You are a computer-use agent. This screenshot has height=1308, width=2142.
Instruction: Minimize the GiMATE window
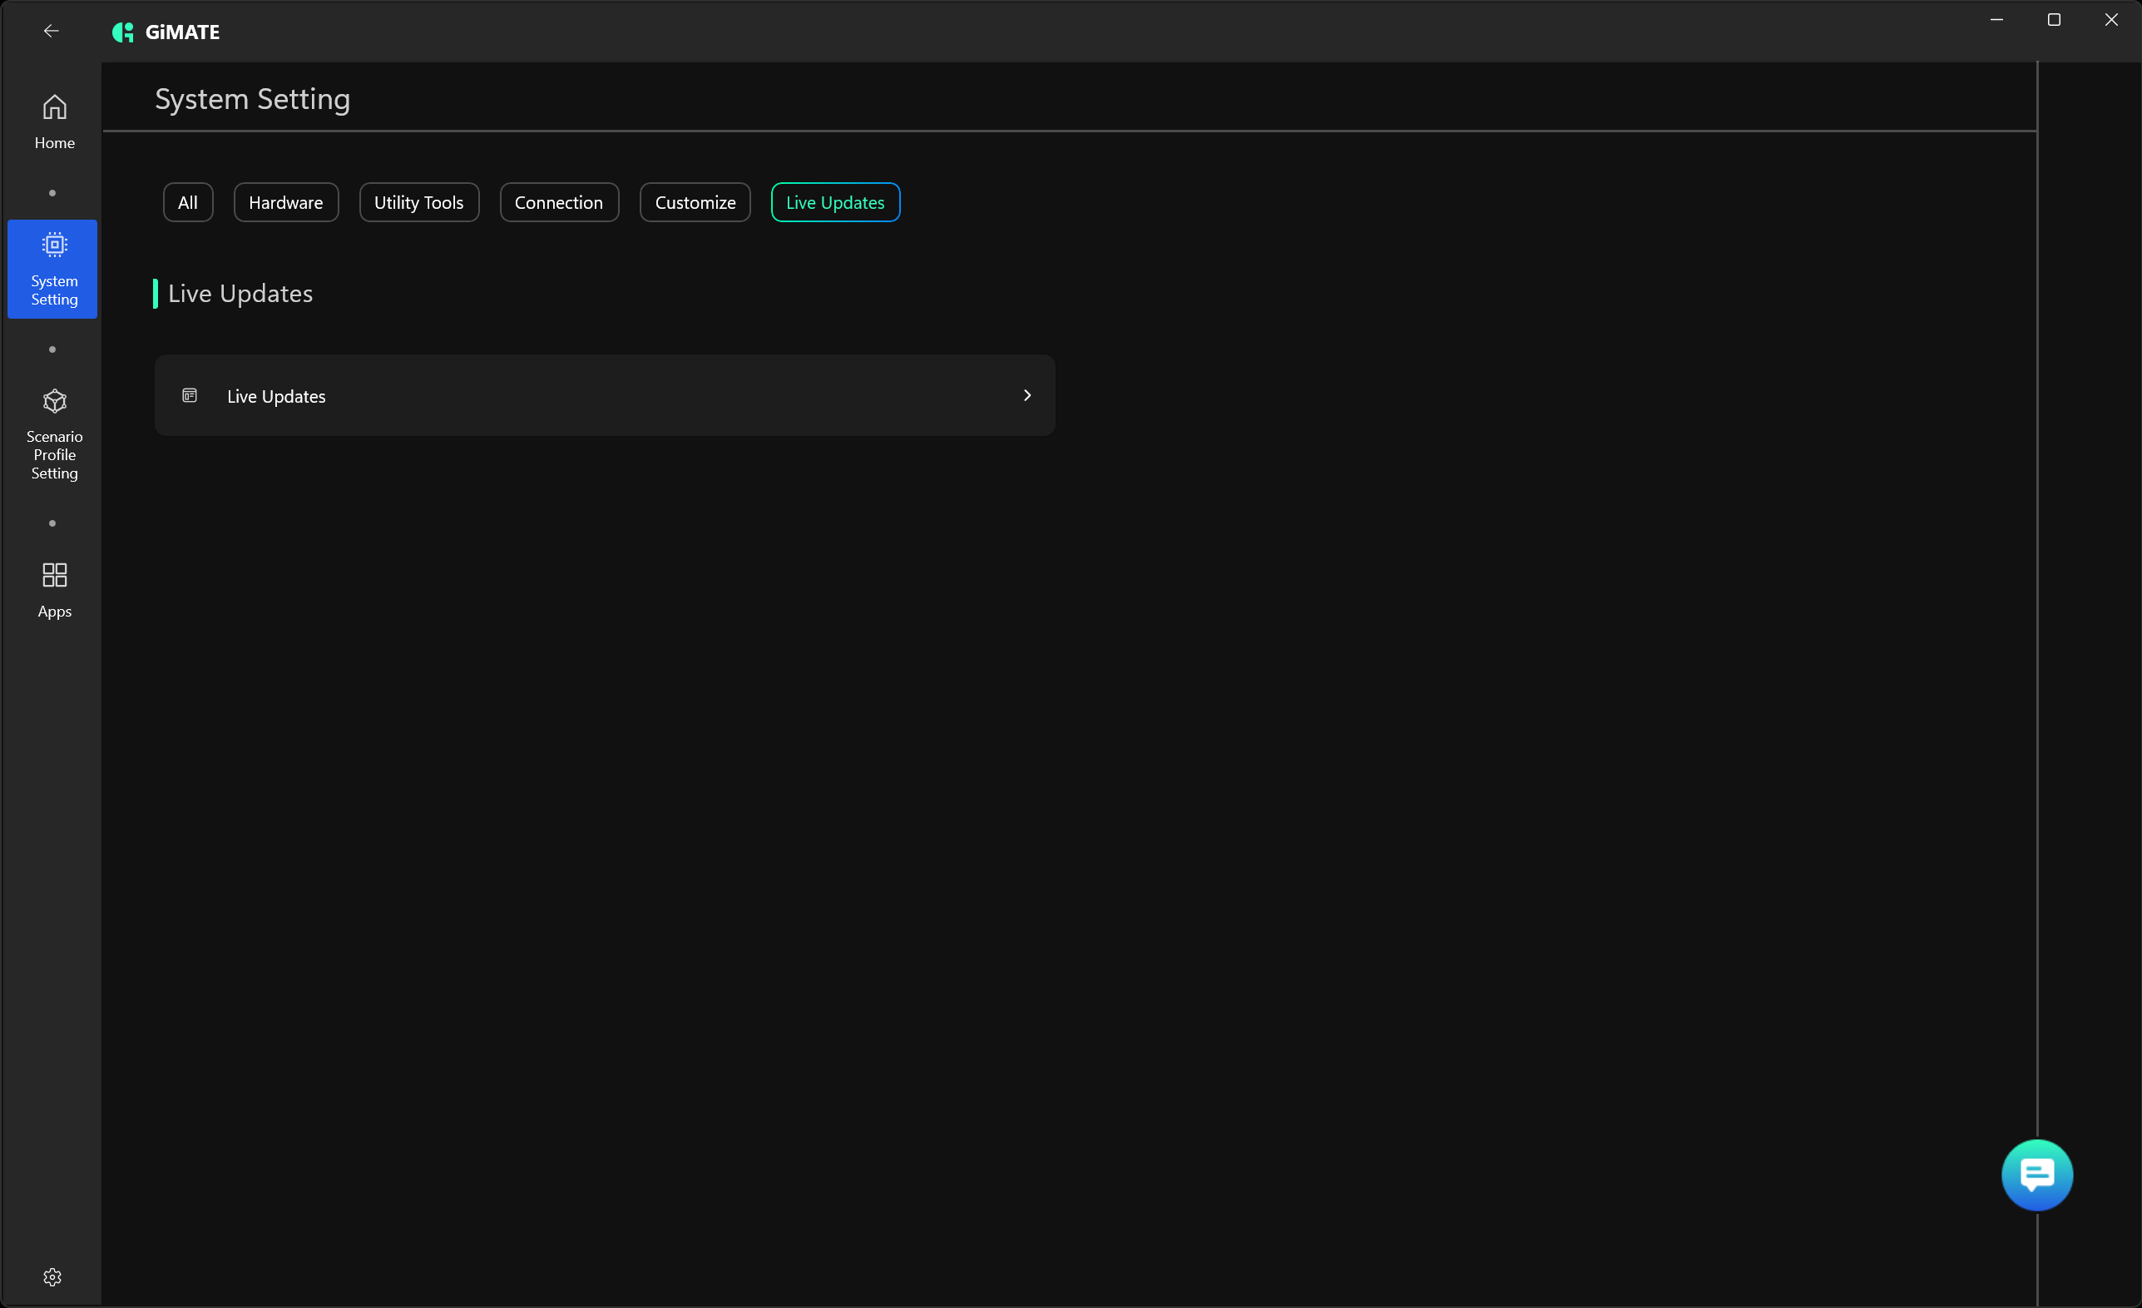[x=1996, y=20]
